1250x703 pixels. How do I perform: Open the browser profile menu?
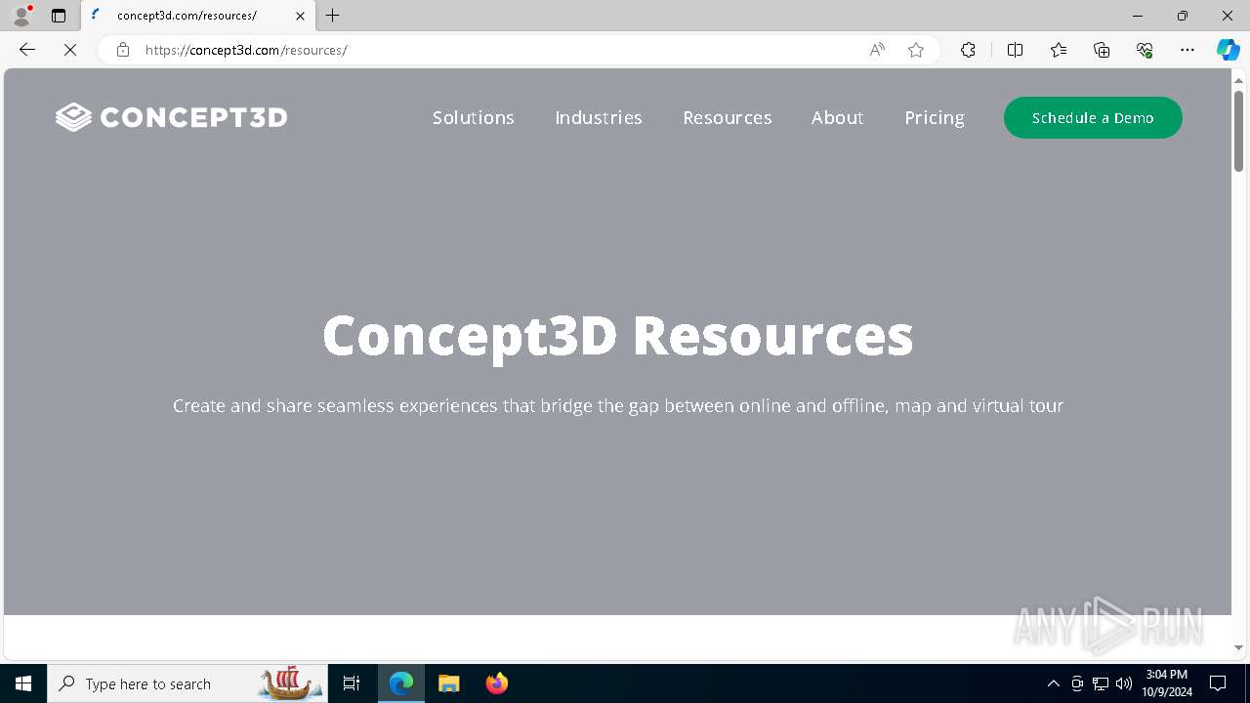click(x=21, y=16)
